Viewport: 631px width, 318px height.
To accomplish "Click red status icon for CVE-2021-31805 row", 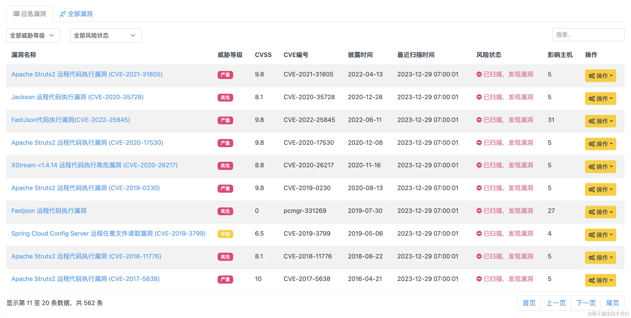I will 479,74.
